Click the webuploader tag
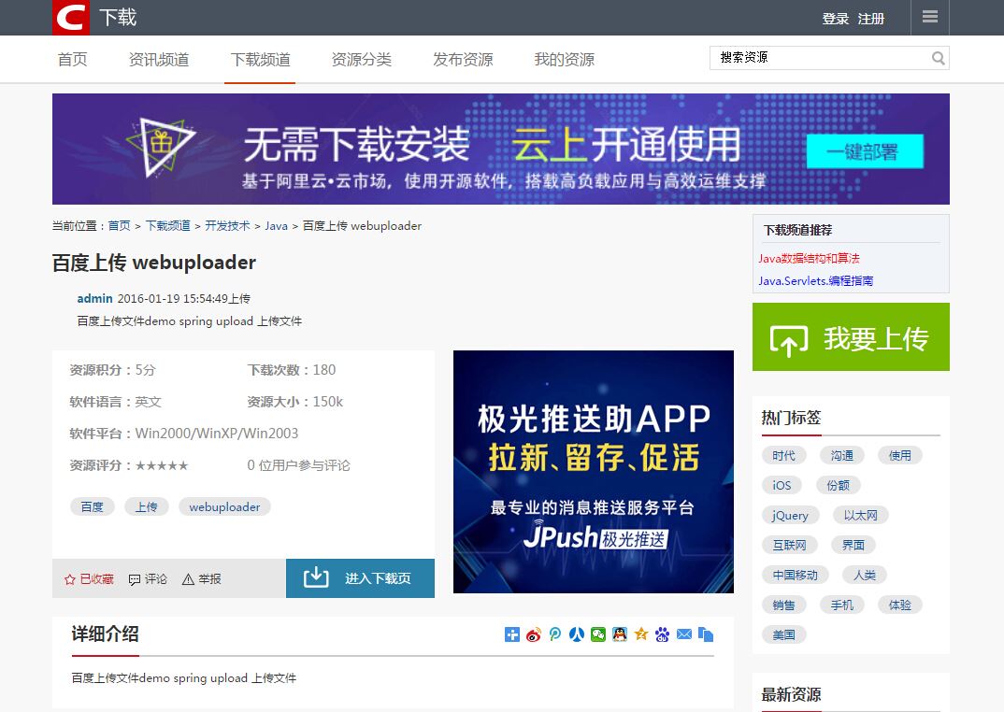The height and width of the screenshot is (712, 1004). (x=224, y=506)
